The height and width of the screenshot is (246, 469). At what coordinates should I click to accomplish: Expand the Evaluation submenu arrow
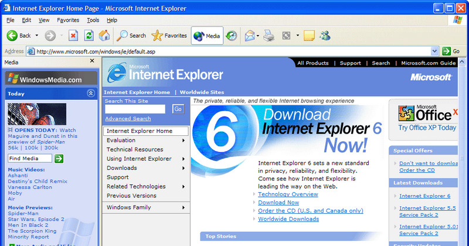tap(183, 141)
